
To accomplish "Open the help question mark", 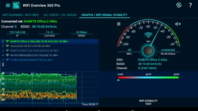I will (x=190, y=5).
